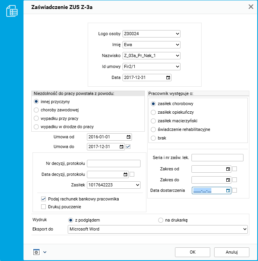Open calendar for Zakres do
This screenshot has width=258, height=261.
pyautogui.click(x=228, y=180)
